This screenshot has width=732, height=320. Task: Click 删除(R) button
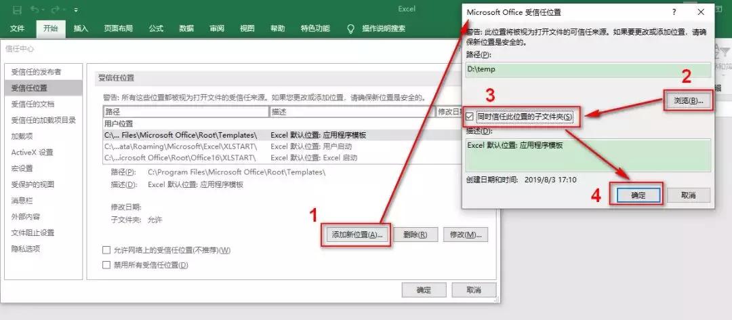pos(415,235)
